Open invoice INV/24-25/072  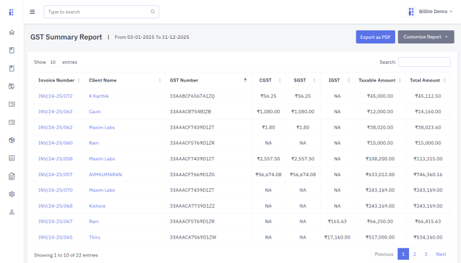click(x=56, y=96)
